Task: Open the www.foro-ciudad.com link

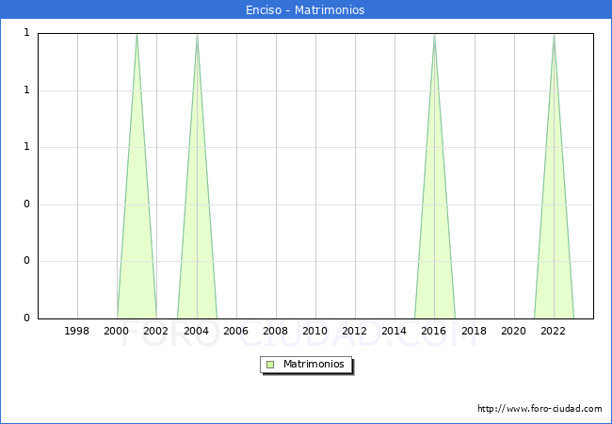Action: point(540,409)
